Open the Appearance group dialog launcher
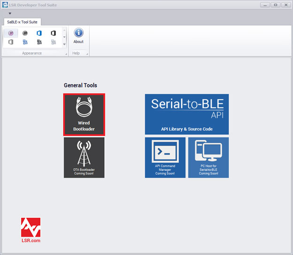 (66, 54)
